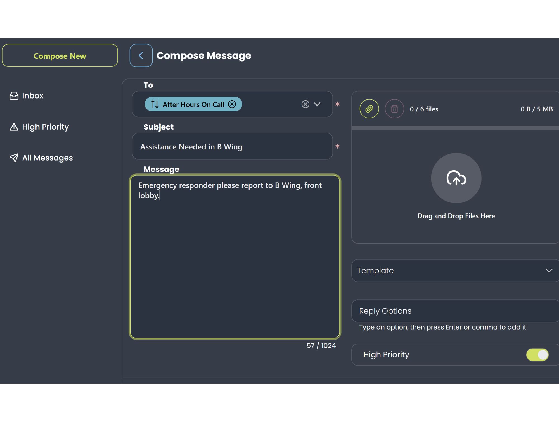The height and width of the screenshot is (422, 559).
Task: Select the High Priority sidebar icon
Action: [x=14, y=127]
